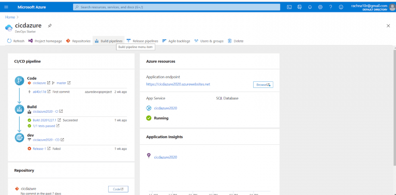Pin cicdazure to dashboard
Viewport: 396px width, 195px height.
point(50,25)
